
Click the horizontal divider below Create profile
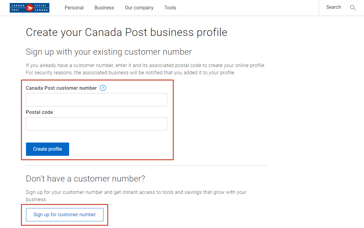pyautogui.click(x=147, y=165)
